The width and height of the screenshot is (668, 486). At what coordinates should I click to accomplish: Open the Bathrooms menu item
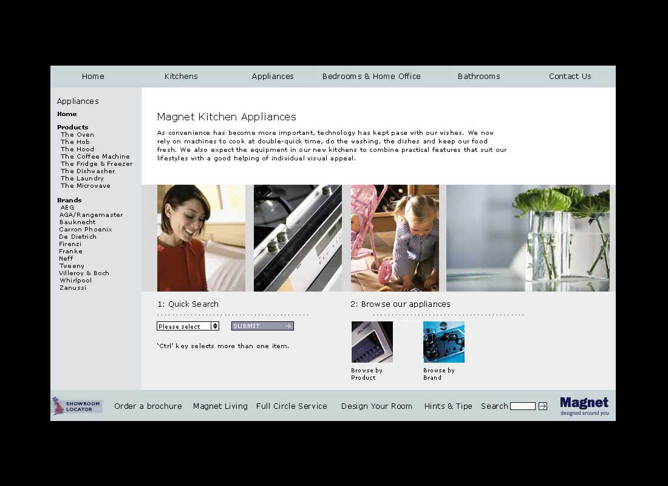coord(479,77)
